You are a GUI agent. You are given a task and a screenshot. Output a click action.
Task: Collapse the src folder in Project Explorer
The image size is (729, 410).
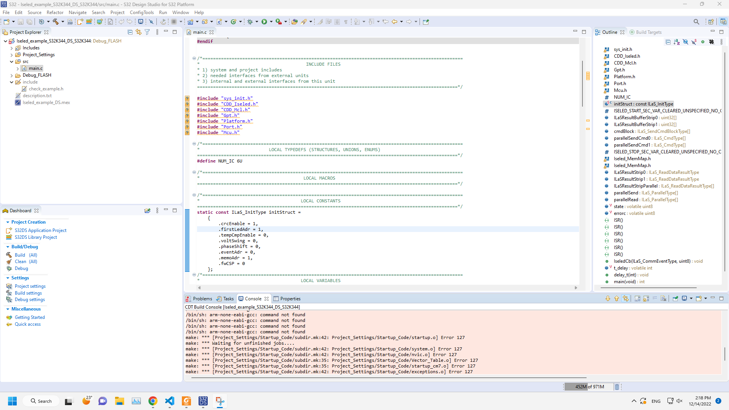(x=12, y=61)
